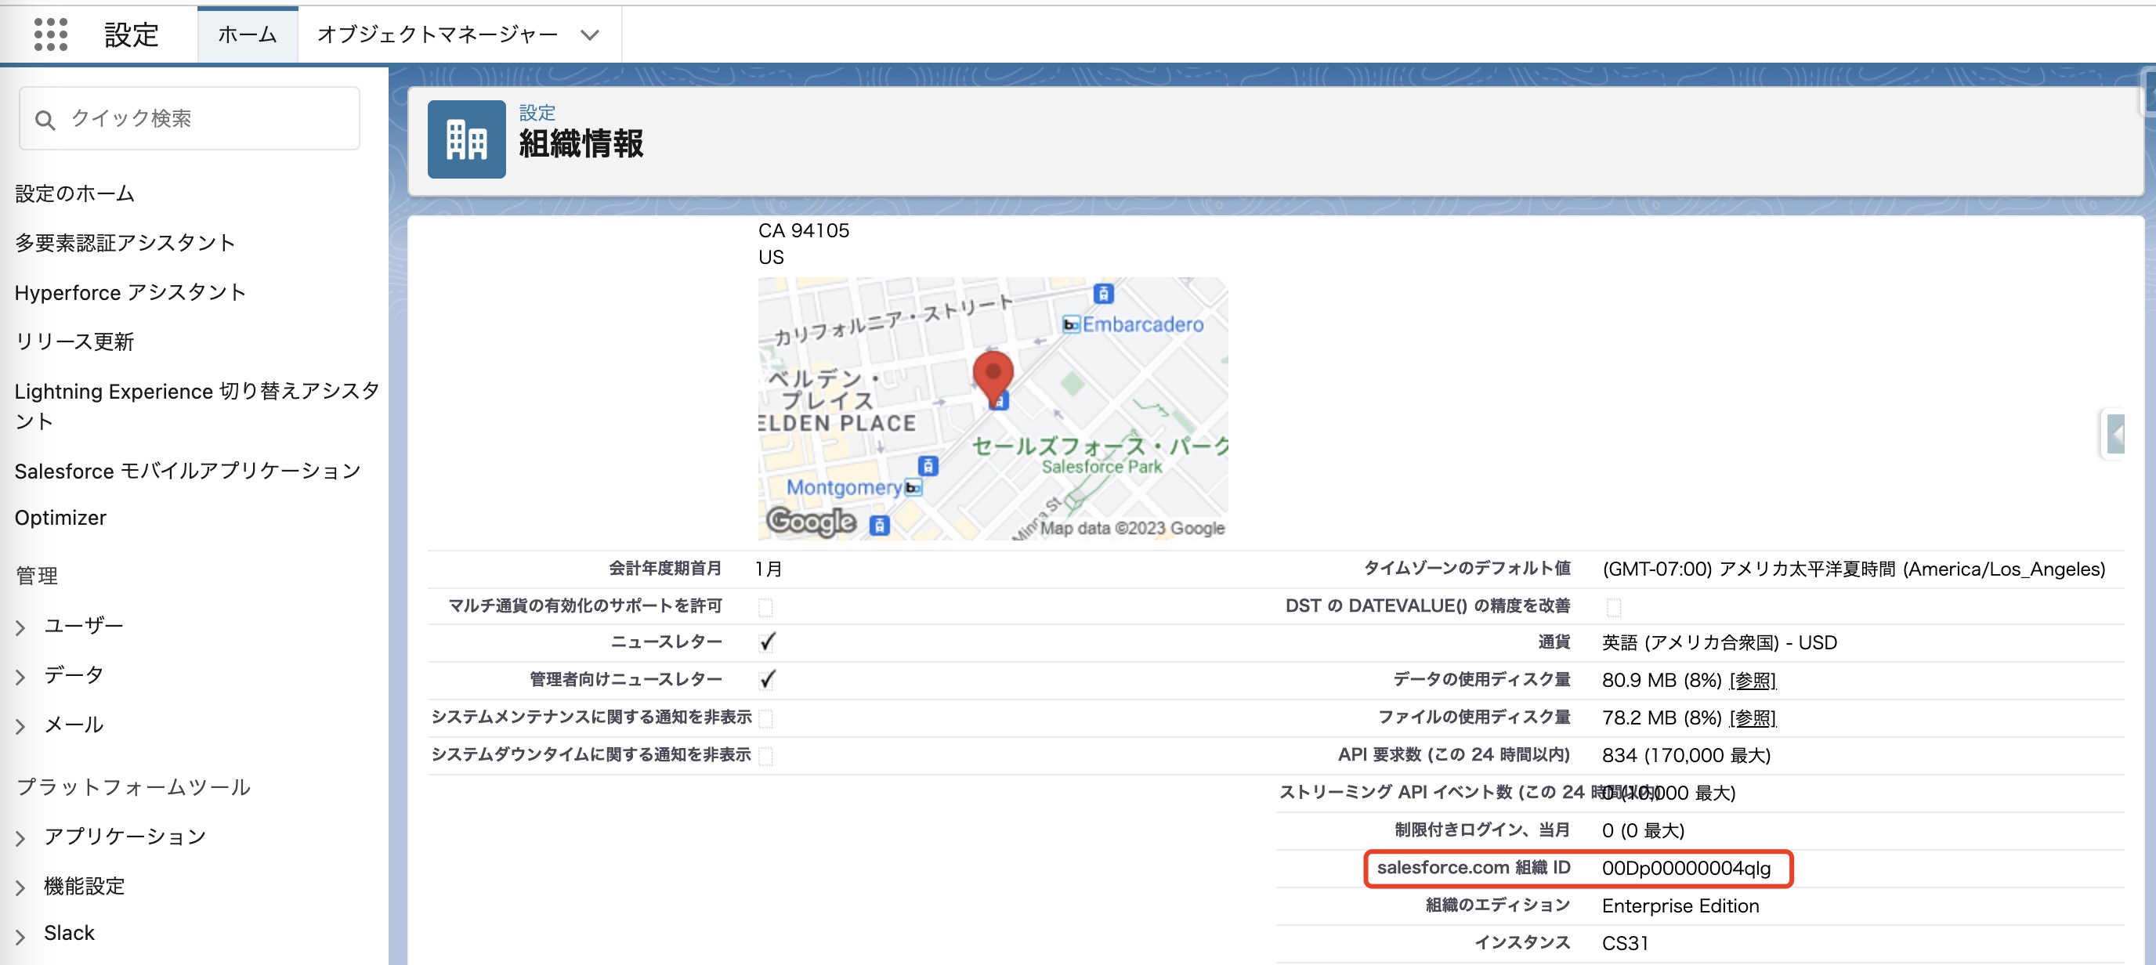This screenshot has height=965, width=2156.
Task: Open the App Launcher grid icon
Action: pos(50,34)
